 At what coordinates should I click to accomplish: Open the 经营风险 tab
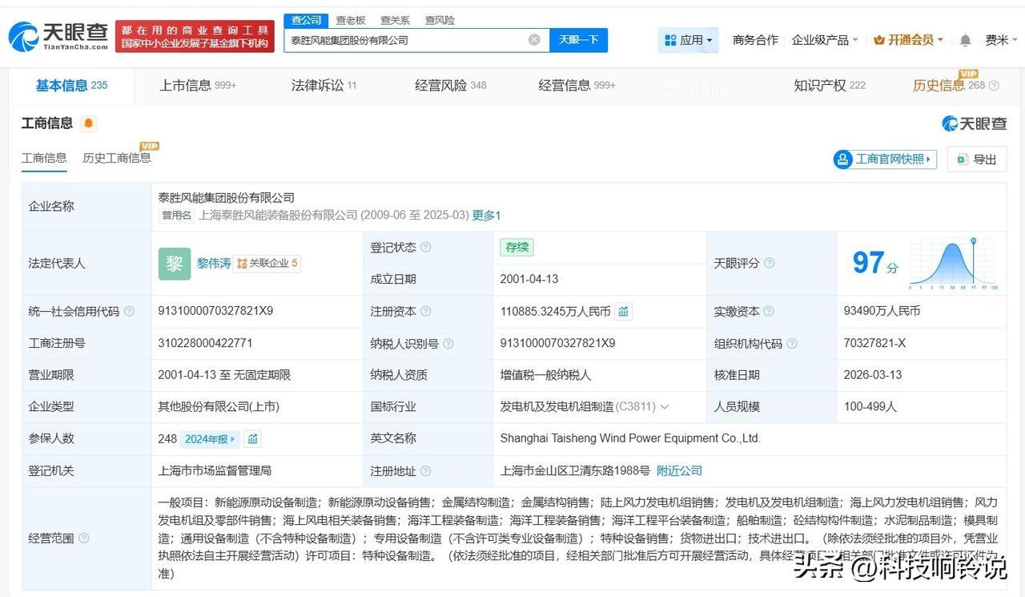(x=450, y=86)
